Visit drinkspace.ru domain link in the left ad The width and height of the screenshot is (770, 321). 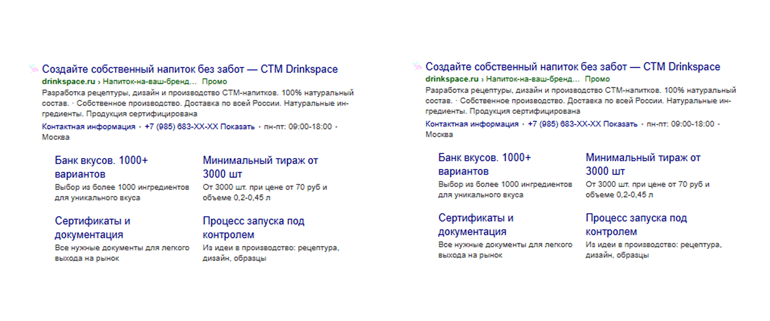[x=69, y=81]
